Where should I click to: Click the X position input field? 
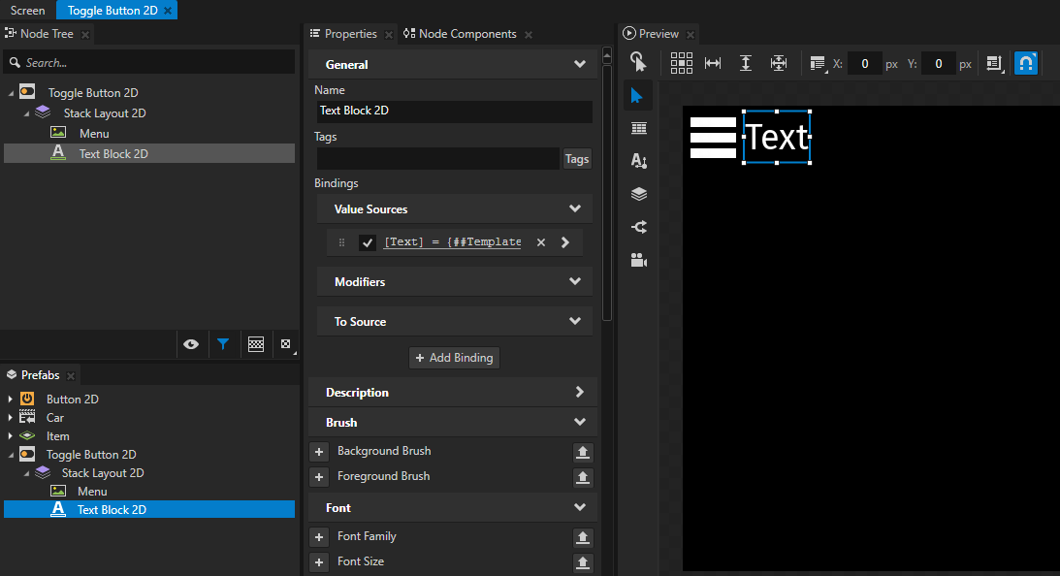tap(864, 64)
